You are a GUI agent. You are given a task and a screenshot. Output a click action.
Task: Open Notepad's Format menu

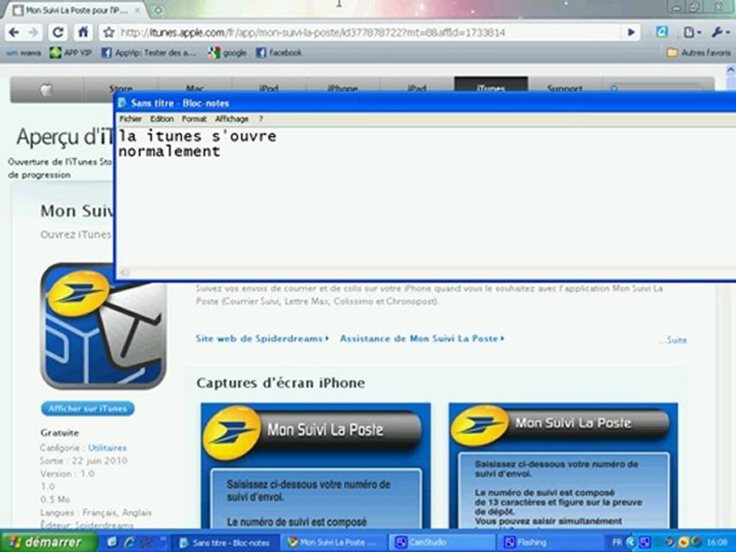coord(194,119)
